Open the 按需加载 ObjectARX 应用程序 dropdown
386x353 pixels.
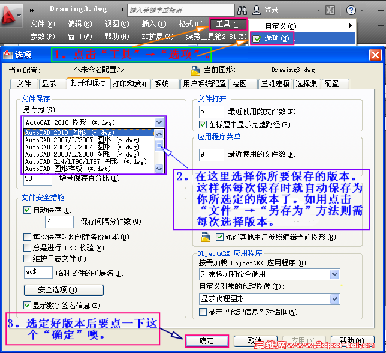click(270, 274)
